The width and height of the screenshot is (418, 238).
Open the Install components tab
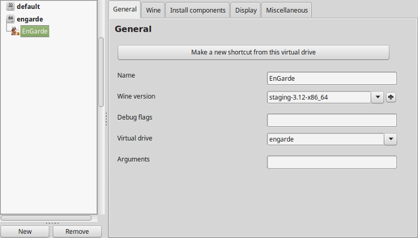point(198,10)
